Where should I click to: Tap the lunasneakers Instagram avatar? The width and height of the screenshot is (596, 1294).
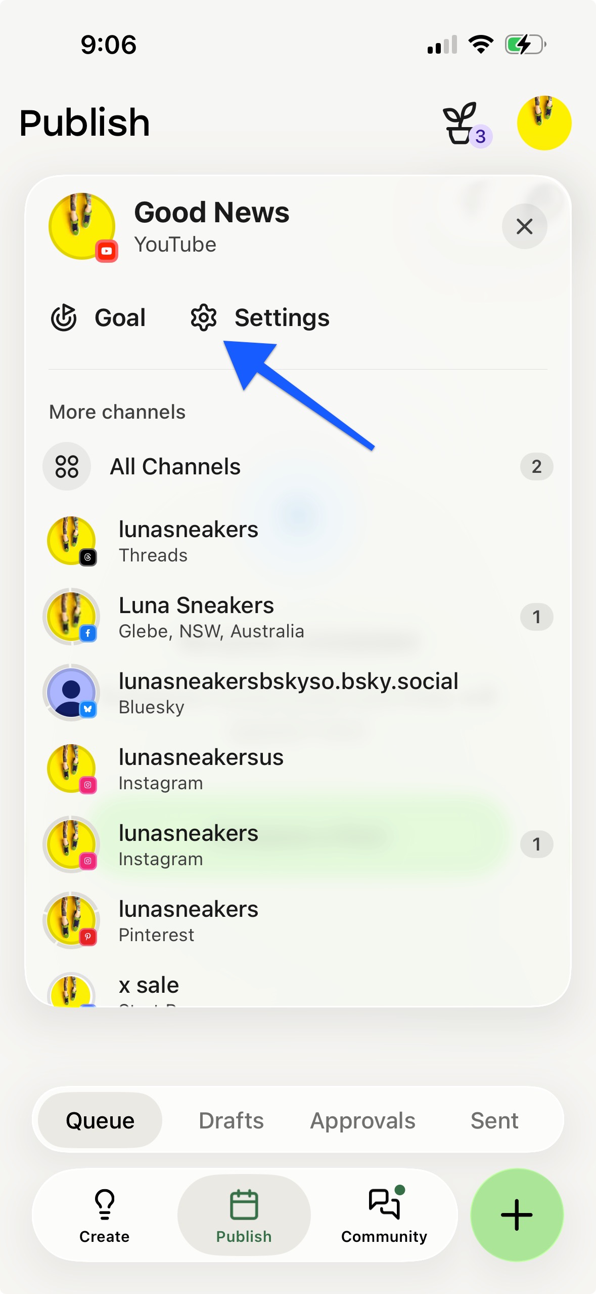click(71, 844)
